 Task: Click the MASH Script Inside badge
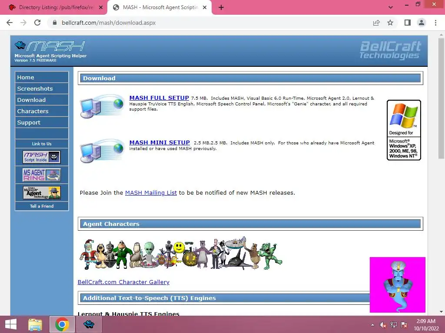pos(42,157)
